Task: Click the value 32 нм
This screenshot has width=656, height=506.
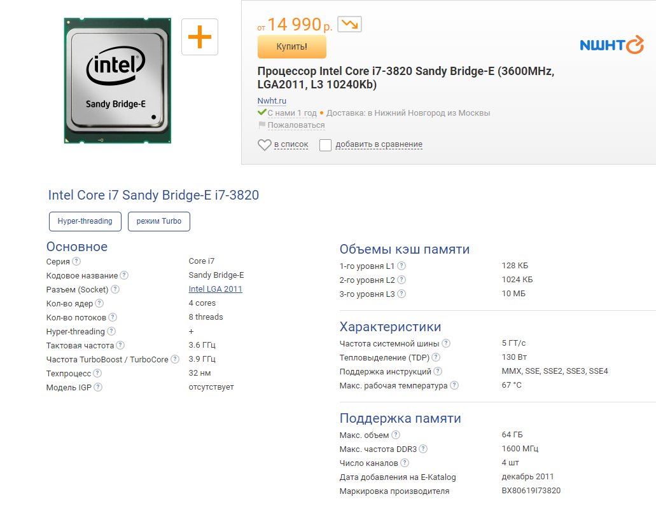Action: (200, 373)
